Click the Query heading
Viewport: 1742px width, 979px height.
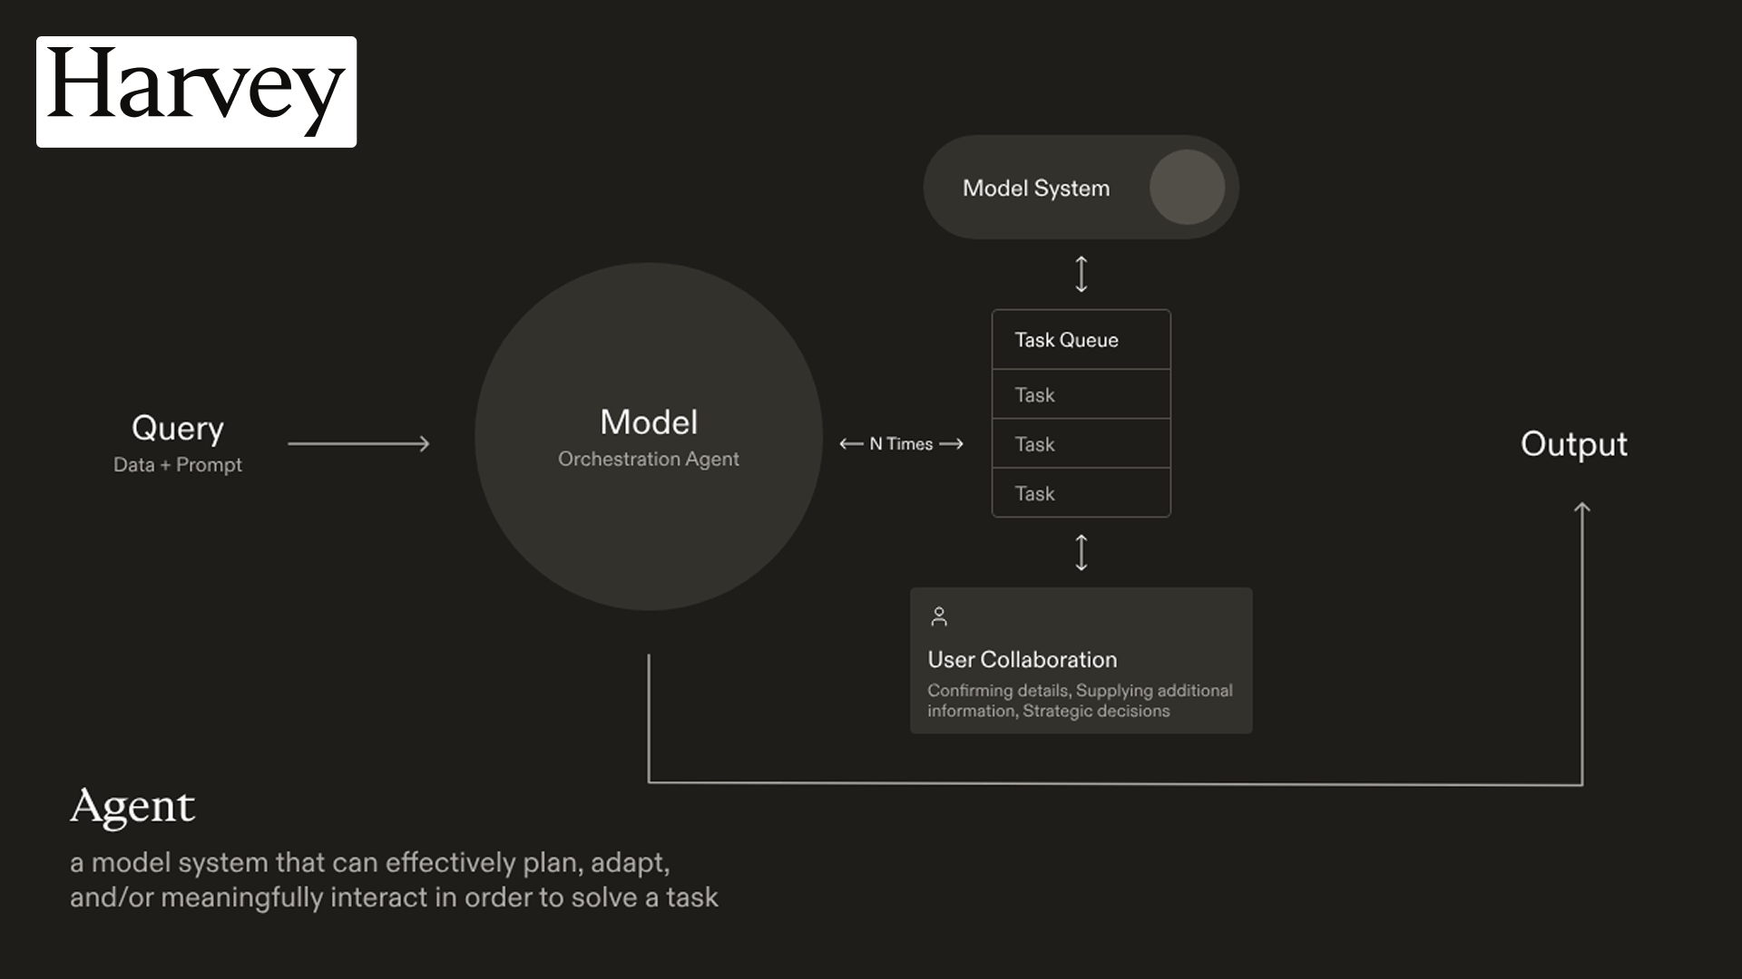click(x=178, y=428)
